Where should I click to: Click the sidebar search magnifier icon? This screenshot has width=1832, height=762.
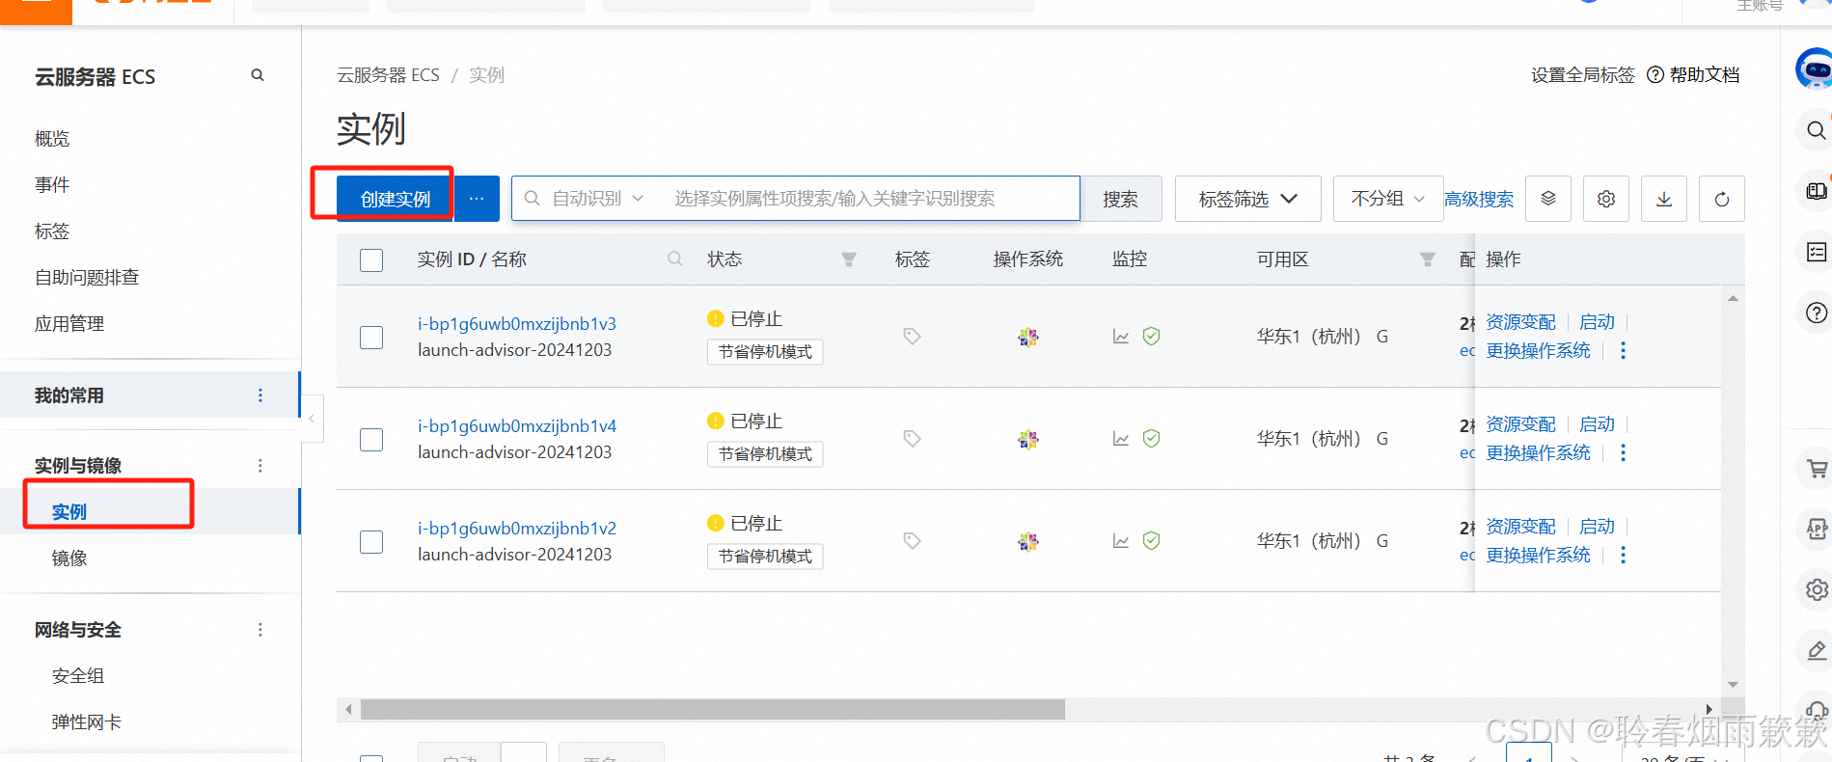pyautogui.click(x=258, y=75)
